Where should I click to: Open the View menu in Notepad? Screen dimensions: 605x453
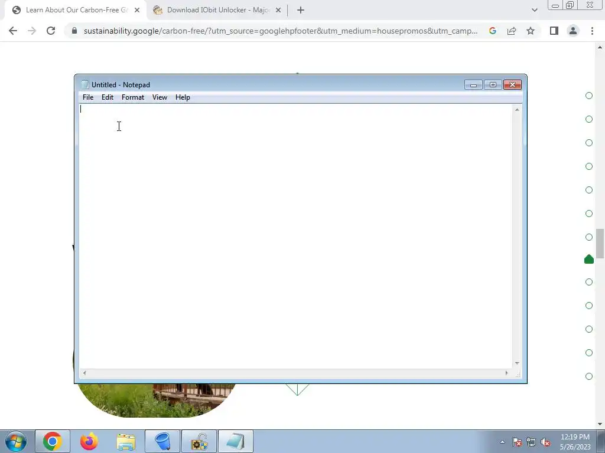pyautogui.click(x=160, y=97)
